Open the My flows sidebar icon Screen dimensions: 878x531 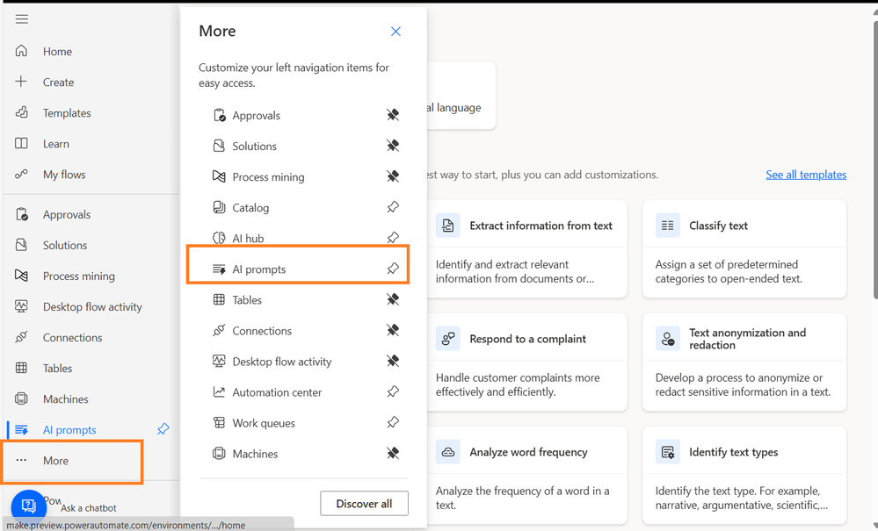[21, 174]
